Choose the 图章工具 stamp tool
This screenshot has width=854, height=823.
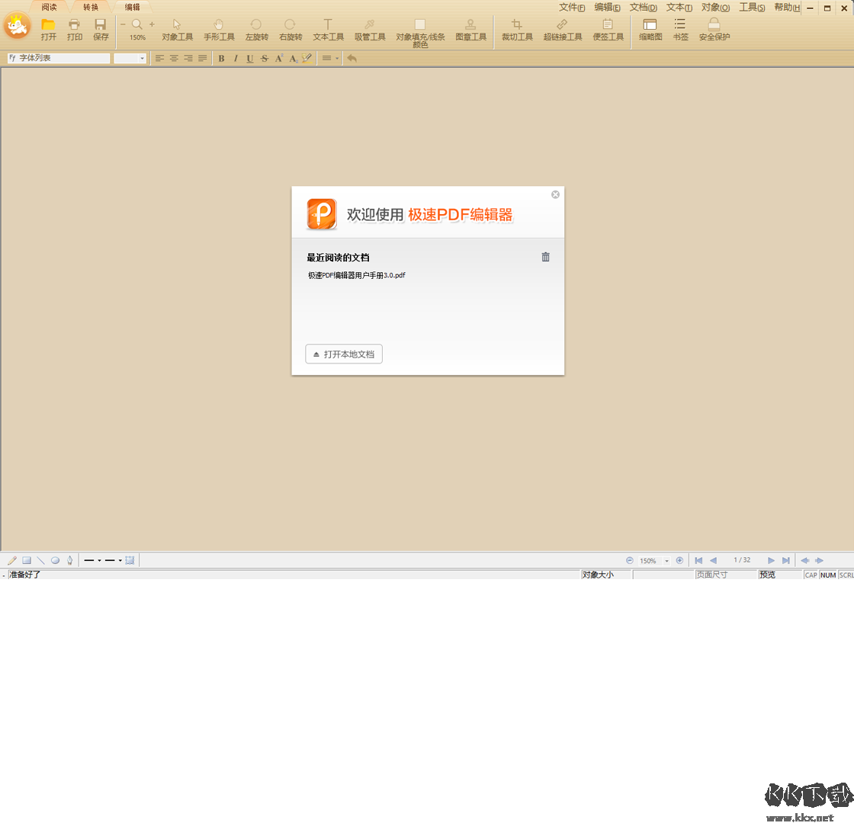coord(470,30)
